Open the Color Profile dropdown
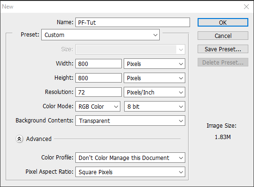The image size is (254, 187). [130, 158]
